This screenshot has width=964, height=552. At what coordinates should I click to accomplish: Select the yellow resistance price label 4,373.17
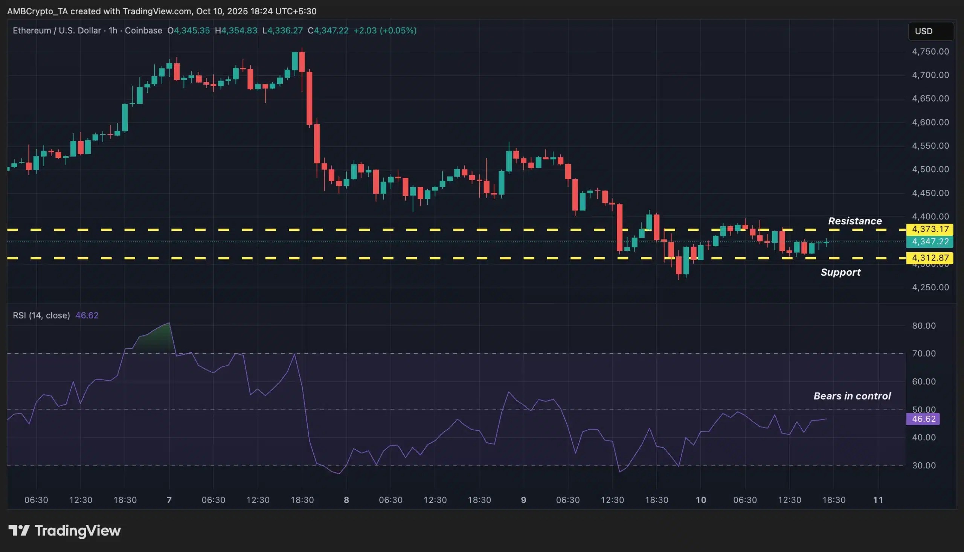click(930, 229)
